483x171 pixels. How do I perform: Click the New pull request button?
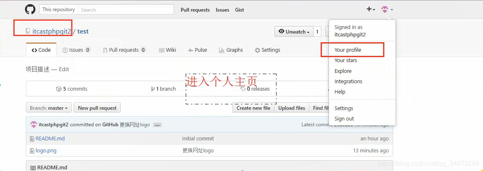97,108
